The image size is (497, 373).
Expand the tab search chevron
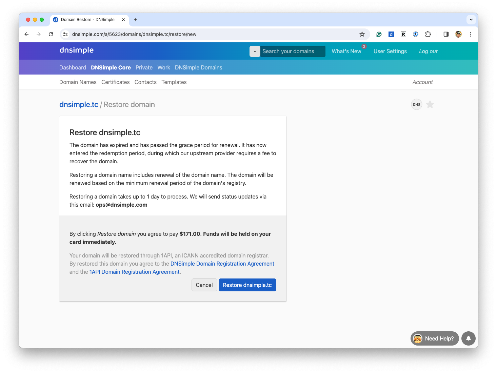point(471,20)
